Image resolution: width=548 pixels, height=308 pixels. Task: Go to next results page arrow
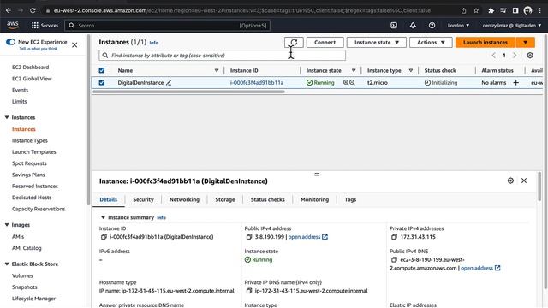click(x=515, y=55)
